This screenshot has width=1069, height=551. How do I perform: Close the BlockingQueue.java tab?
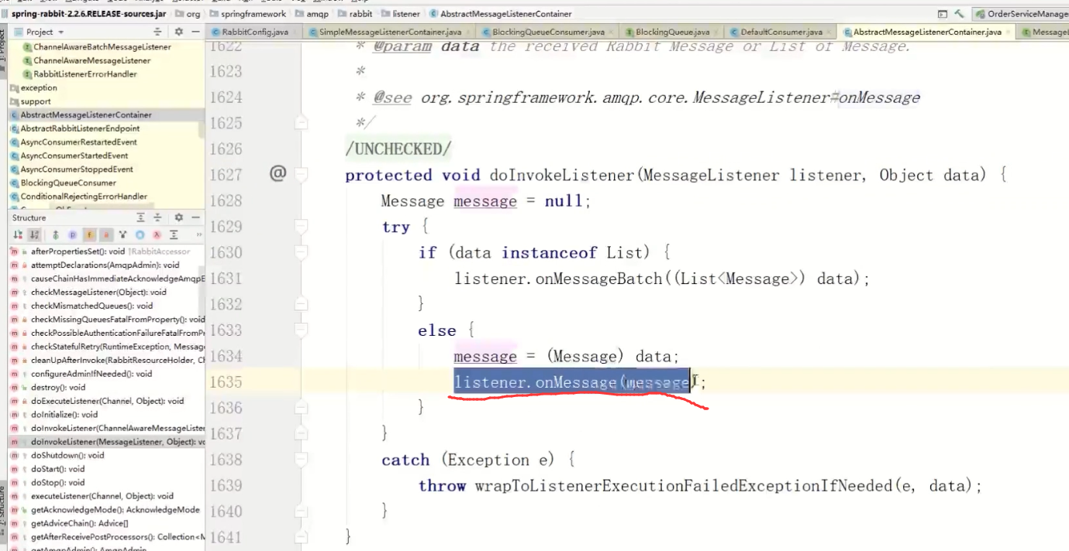coord(717,32)
